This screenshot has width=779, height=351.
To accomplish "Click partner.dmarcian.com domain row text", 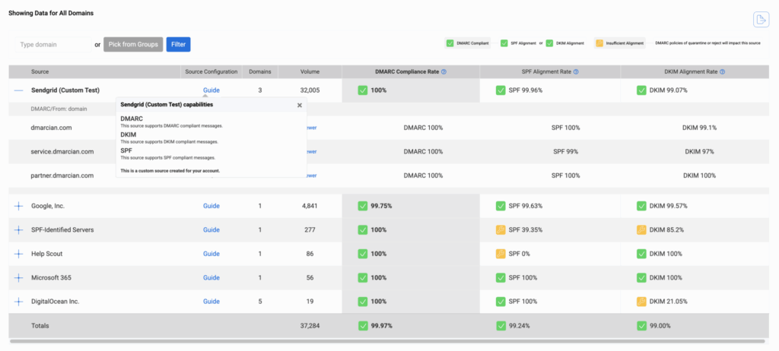I will (x=62, y=175).
